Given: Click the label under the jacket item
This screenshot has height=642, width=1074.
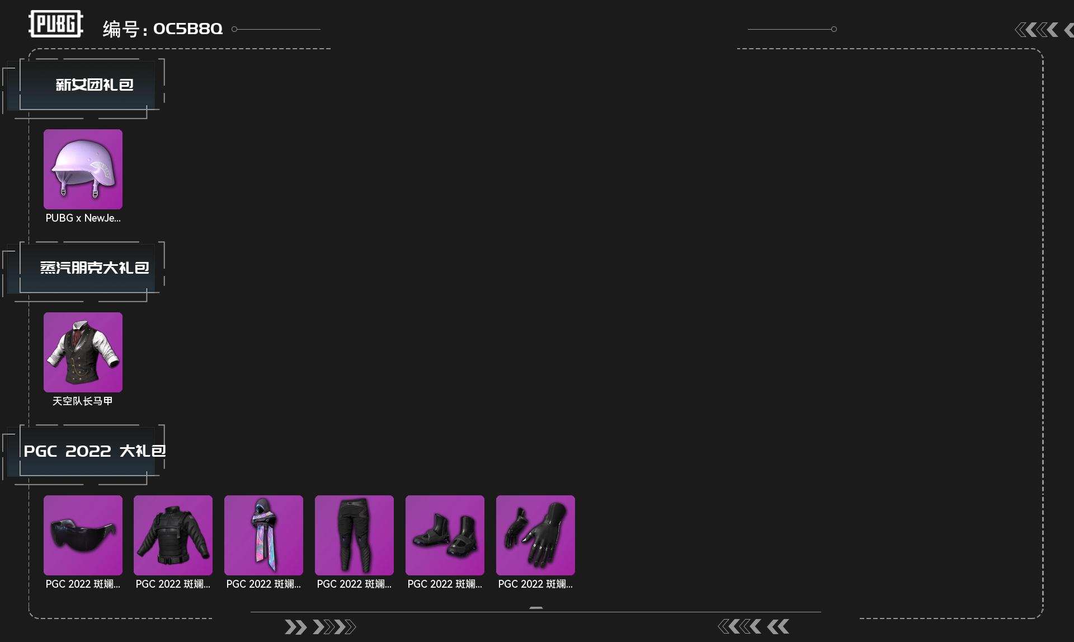Looking at the screenshot, I should (x=173, y=584).
